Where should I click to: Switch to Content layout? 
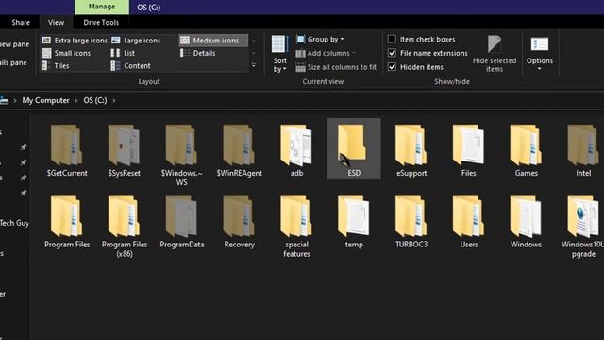[x=130, y=65]
